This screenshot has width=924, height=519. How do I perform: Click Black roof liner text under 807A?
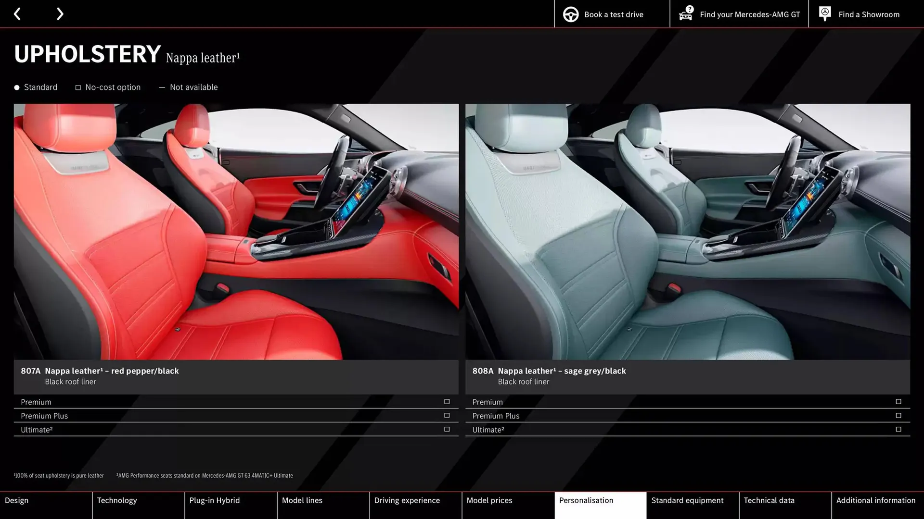71,382
